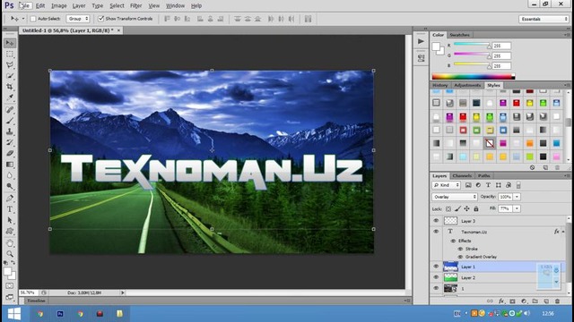Uncheck Show Transform Controls checkbox
This screenshot has width=574, height=322.
101,19
